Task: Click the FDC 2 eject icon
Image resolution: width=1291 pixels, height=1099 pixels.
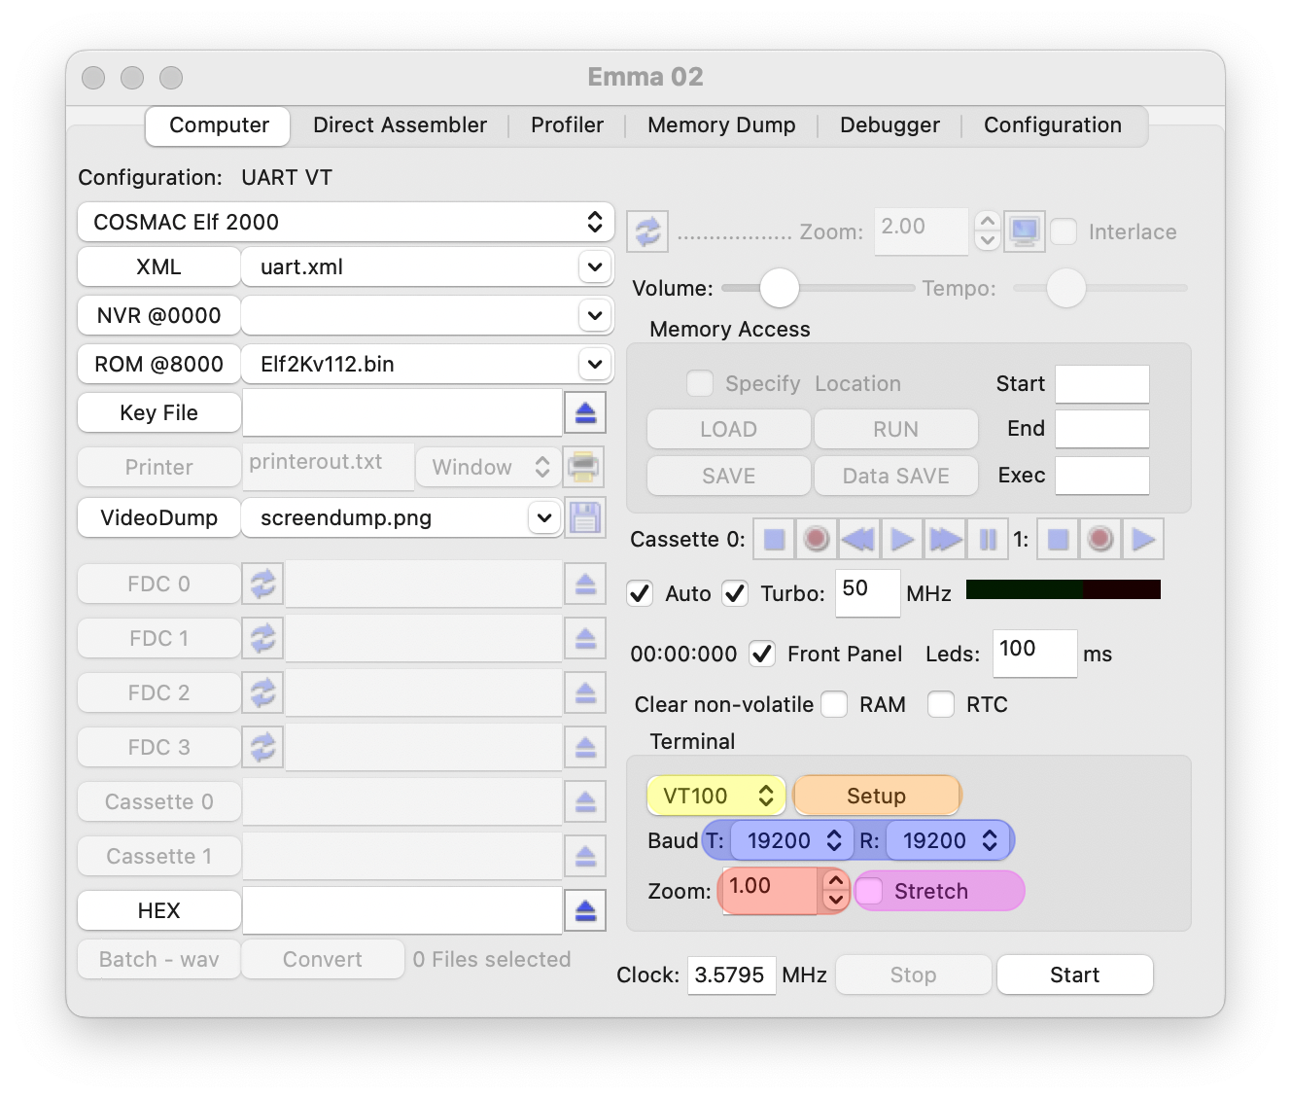Action: (x=585, y=692)
